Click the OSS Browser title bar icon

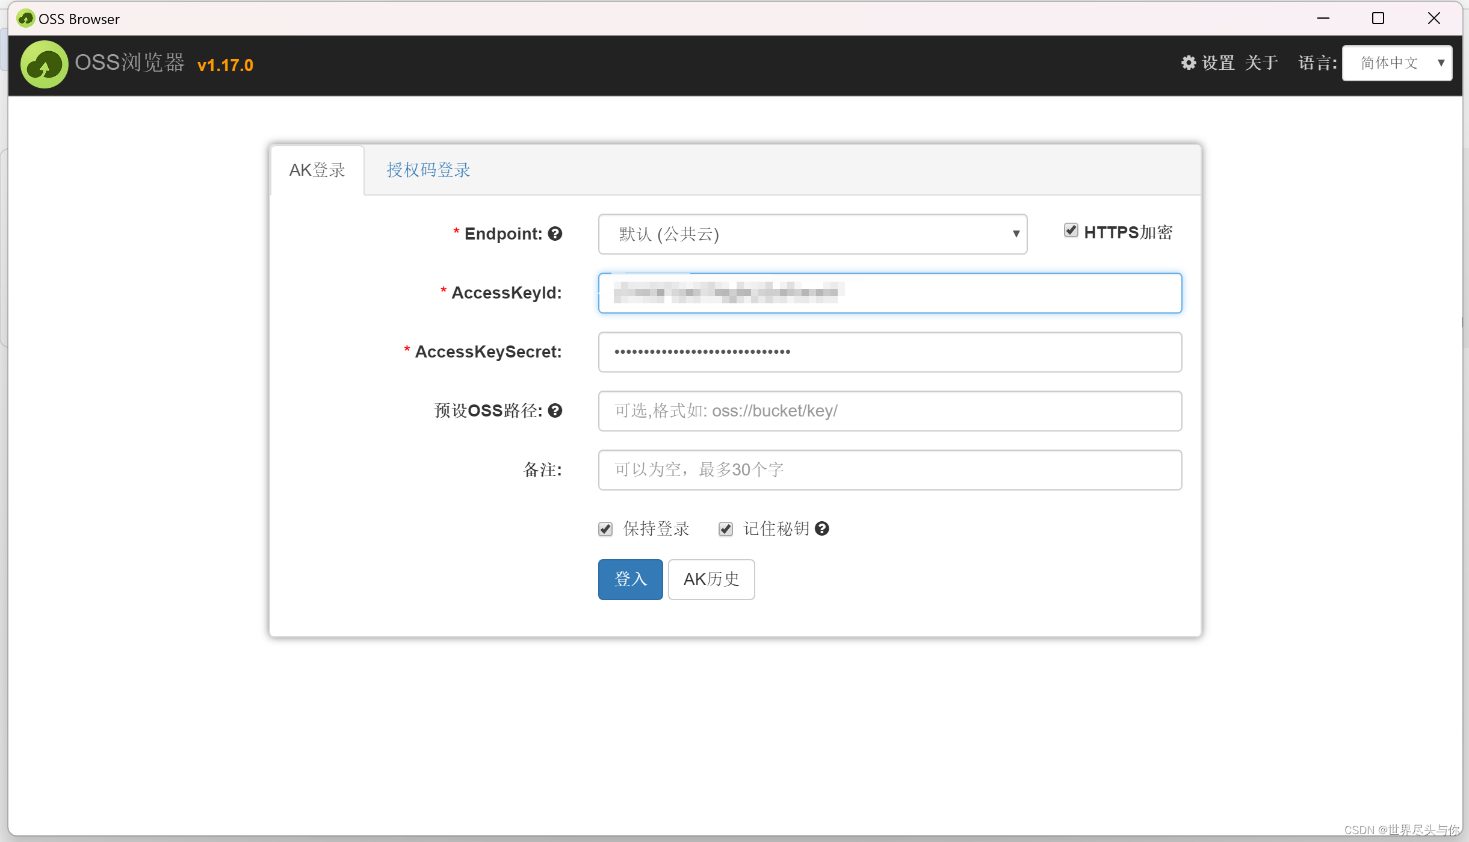tap(25, 18)
